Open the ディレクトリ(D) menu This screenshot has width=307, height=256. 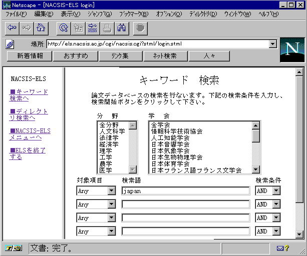click(203, 14)
